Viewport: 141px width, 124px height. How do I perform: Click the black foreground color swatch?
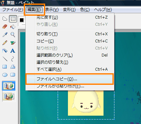(22, 20)
